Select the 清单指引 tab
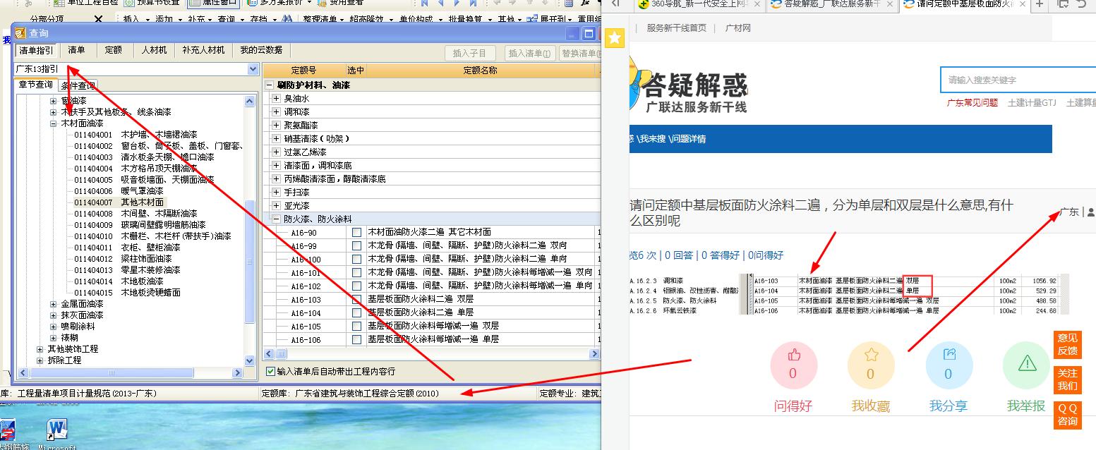1096x450 pixels. tap(36, 50)
